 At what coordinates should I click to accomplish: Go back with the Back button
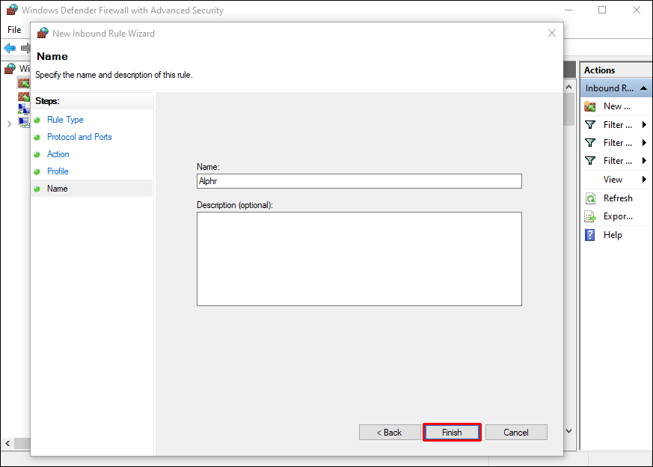389,433
